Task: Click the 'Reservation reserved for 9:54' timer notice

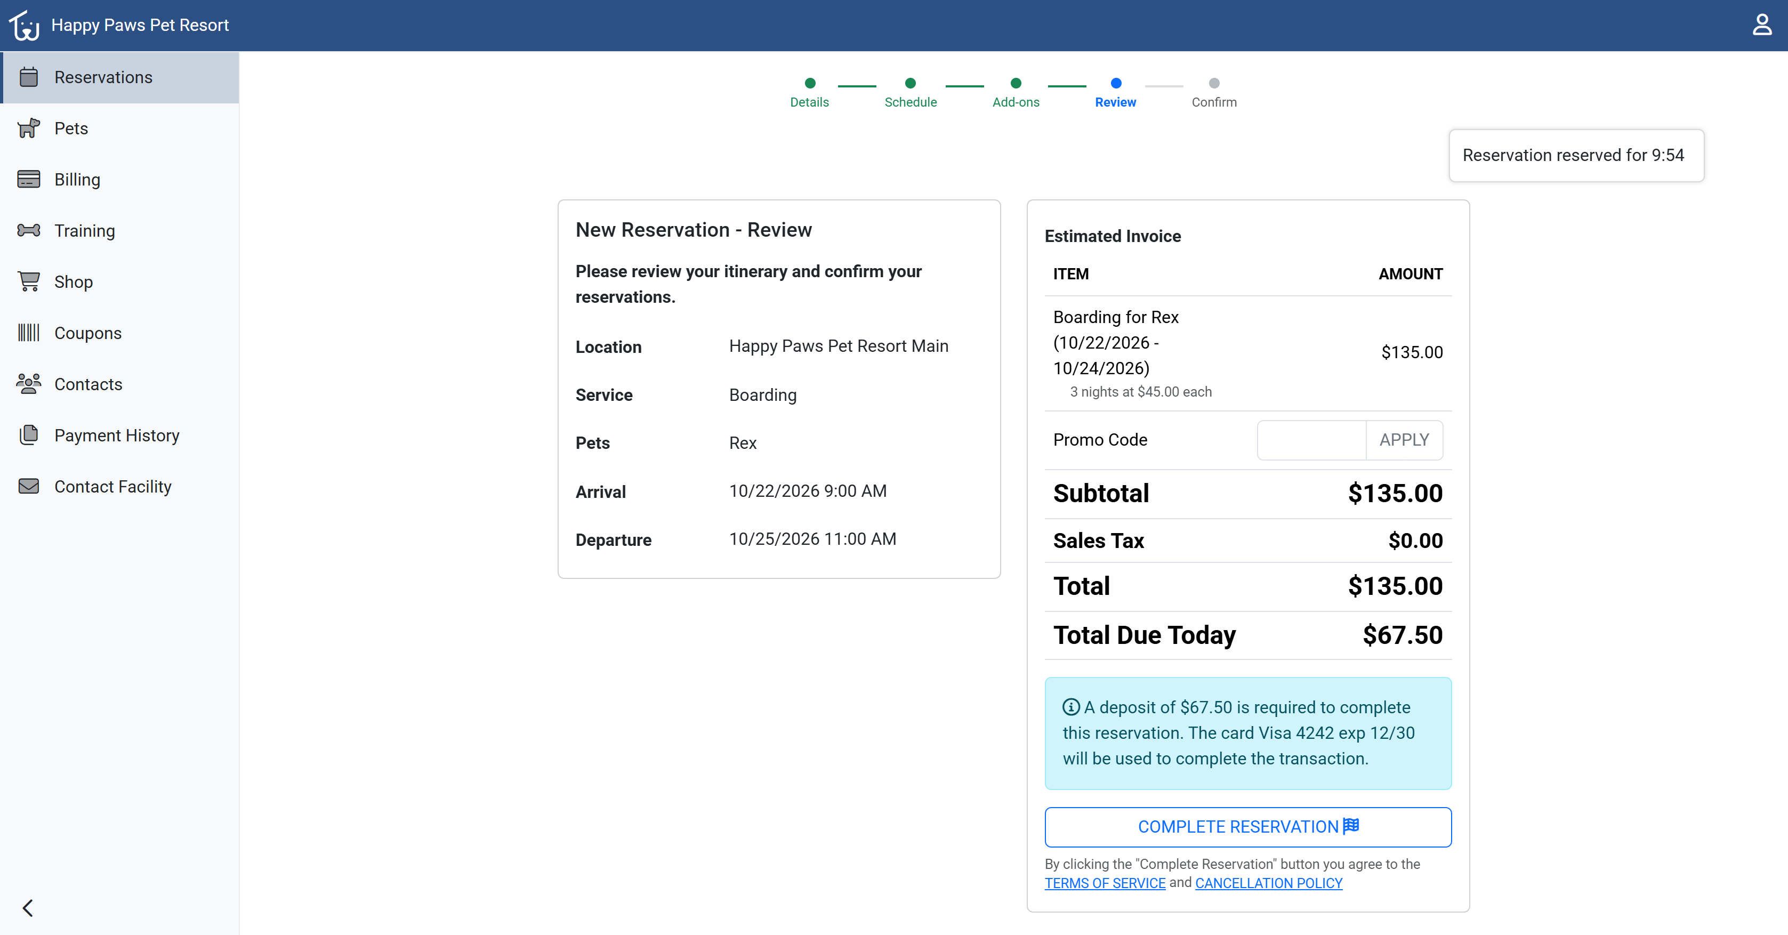Action: pyautogui.click(x=1576, y=156)
